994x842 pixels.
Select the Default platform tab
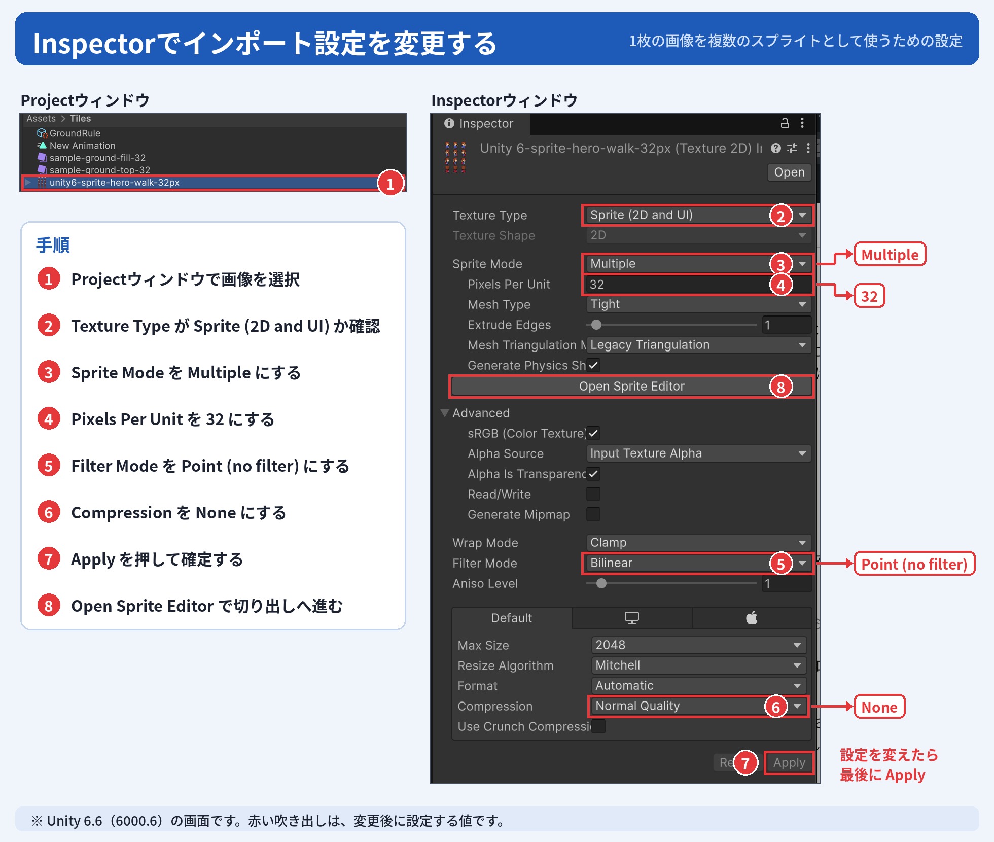512,618
